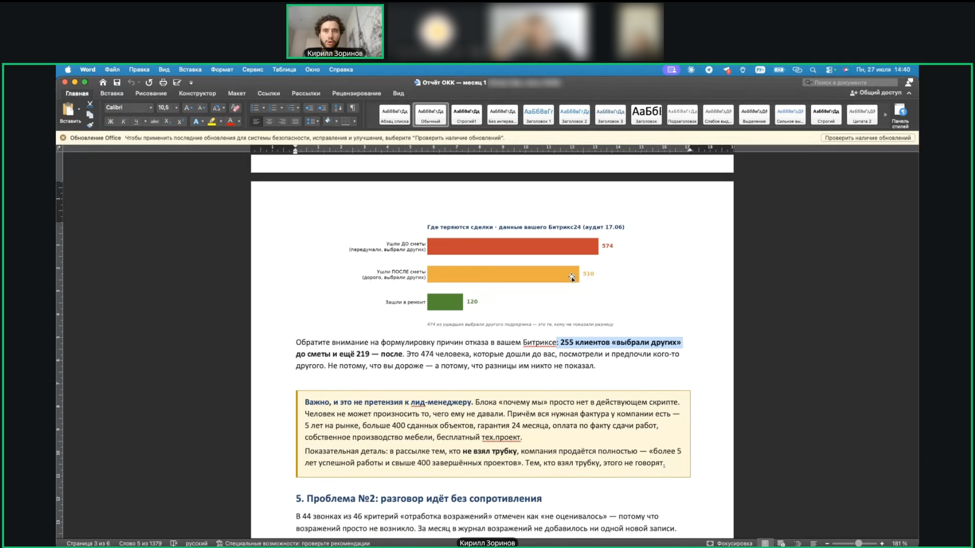Click the Home icon in Word's quick access toolbar
The width and height of the screenshot is (975, 548).
point(103,82)
